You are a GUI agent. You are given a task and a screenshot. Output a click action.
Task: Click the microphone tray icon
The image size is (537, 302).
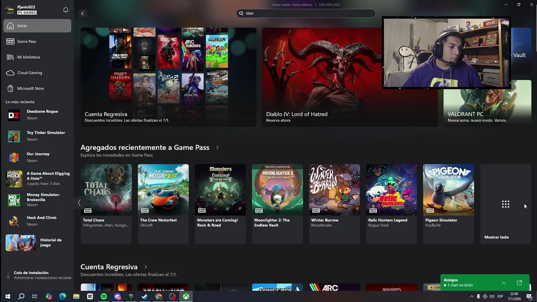[478, 297]
